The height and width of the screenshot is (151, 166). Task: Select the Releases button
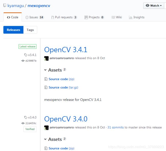pyautogui.click(x=14, y=30)
